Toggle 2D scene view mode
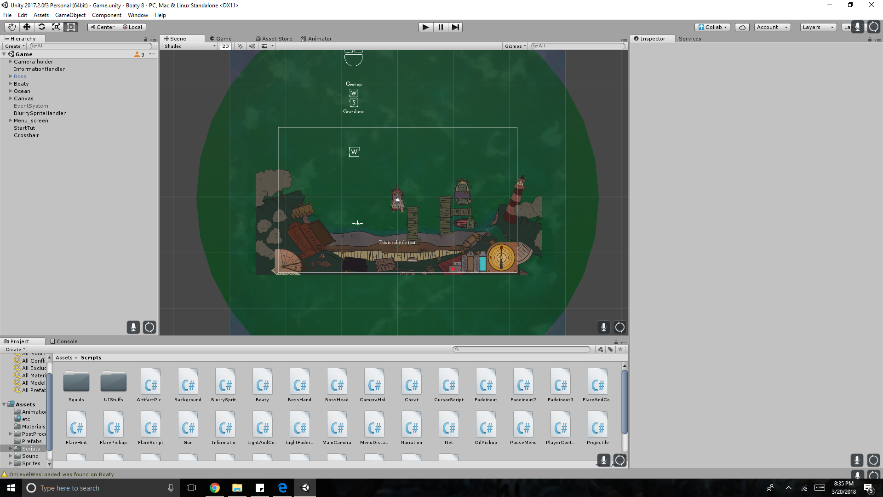883x497 pixels. pyautogui.click(x=225, y=46)
